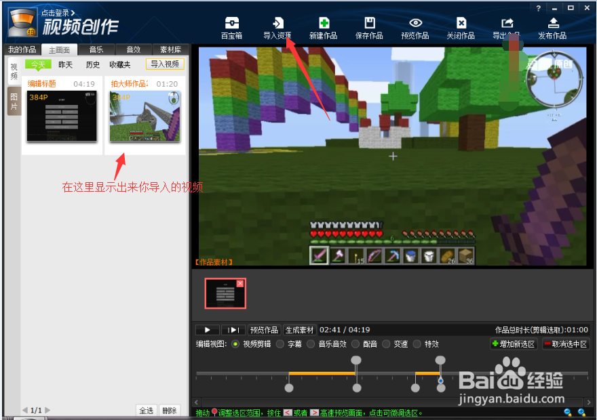This screenshot has height=420, width=597.
Task: Save project with 保存作品
Action: [369, 28]
